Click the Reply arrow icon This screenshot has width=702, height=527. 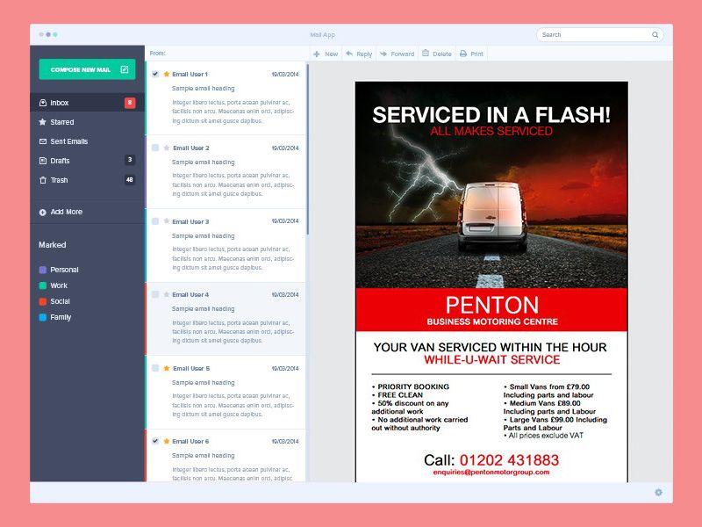point(349,54)
